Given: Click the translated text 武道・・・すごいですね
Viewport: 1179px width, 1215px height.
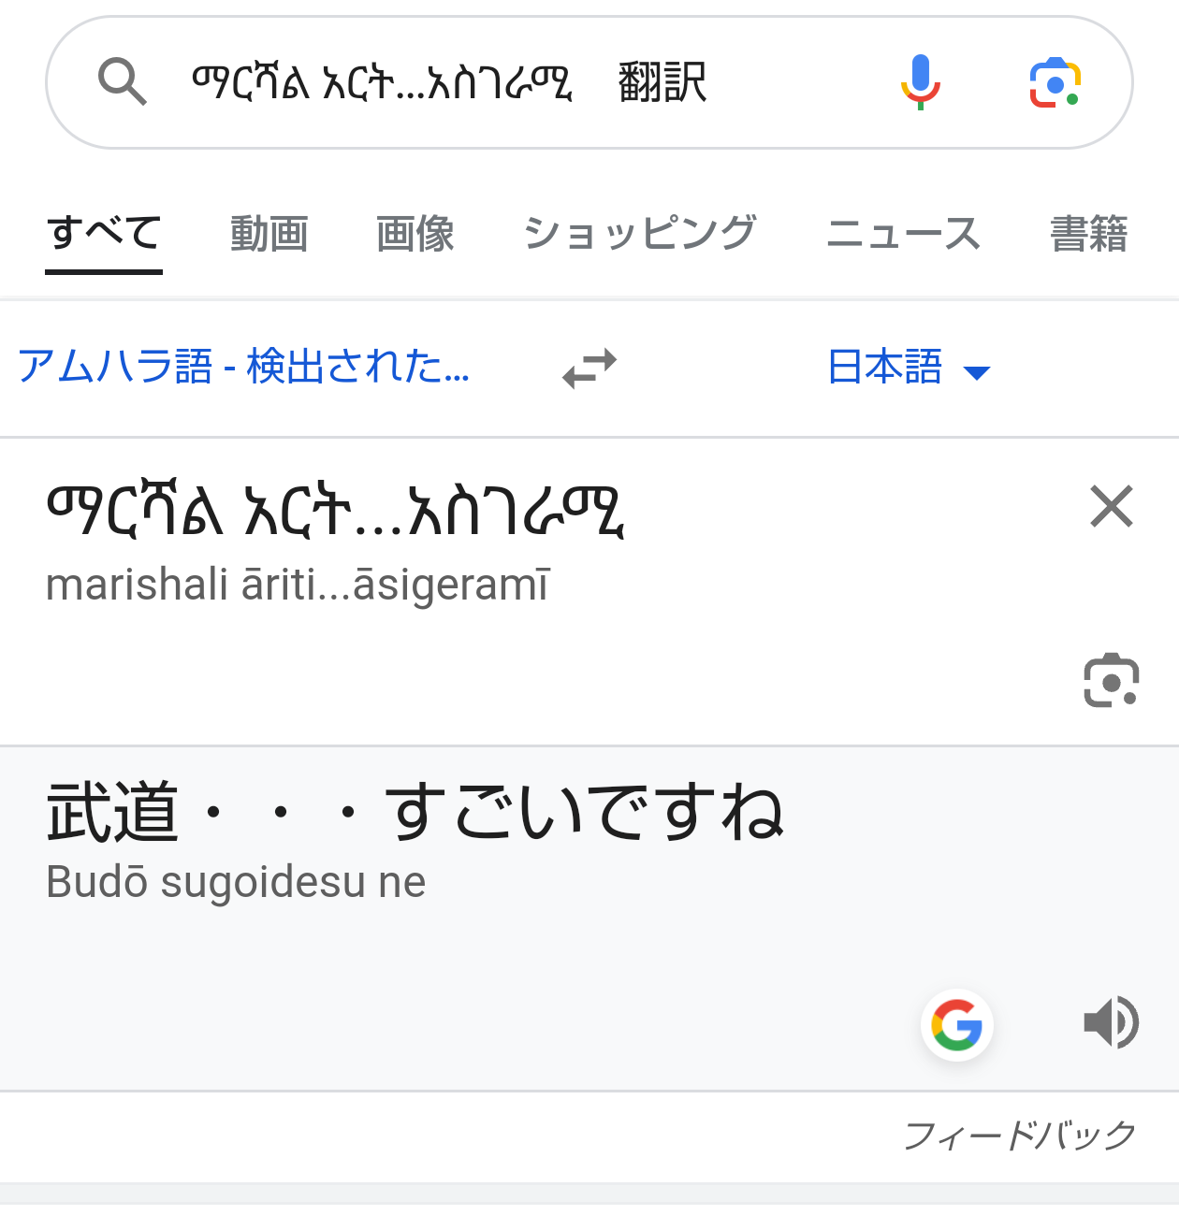Looking at the screenshot, I should [415, 812].
